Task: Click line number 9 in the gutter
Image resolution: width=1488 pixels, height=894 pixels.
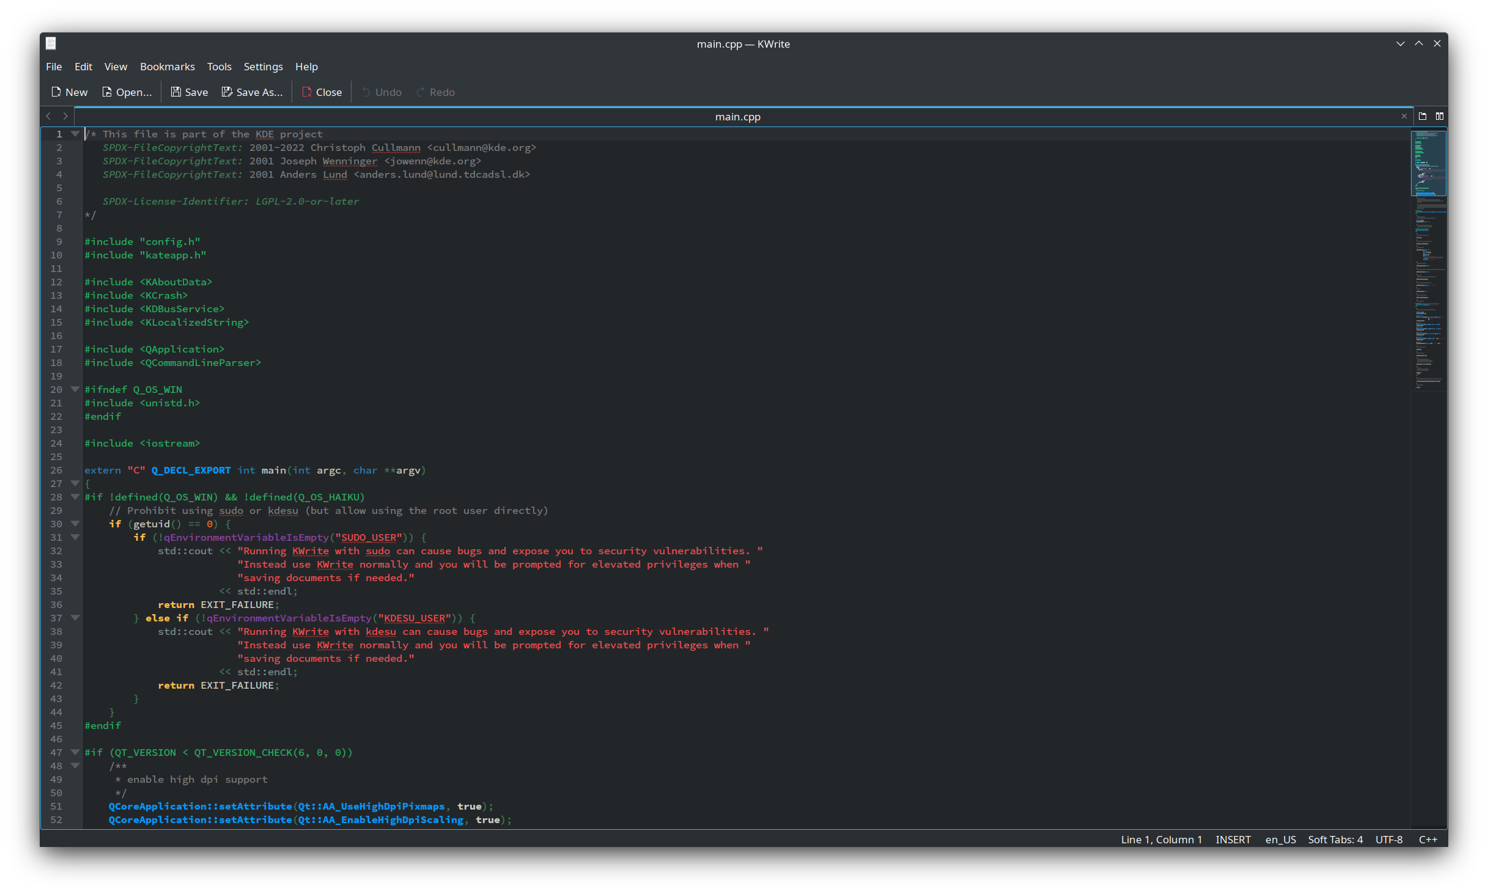Action: tap(59, 241)
